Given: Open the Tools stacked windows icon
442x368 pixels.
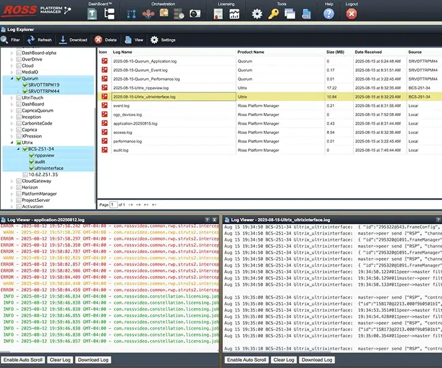Looking at the screenshot, I should click(x=290, y=14).
